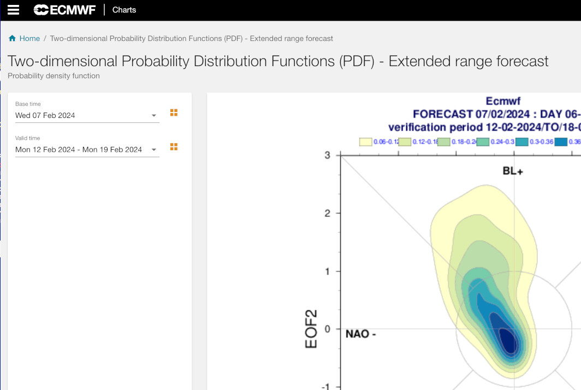Click the ECMWF logo
Screen dimensions: 581x390
[x=64, y=10]
